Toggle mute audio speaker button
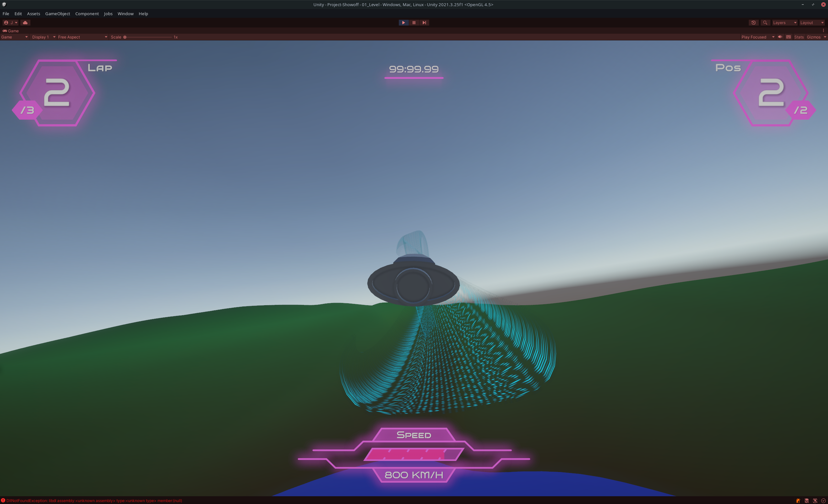This screenshot has width=828, height=504. (x=780, y=37)
